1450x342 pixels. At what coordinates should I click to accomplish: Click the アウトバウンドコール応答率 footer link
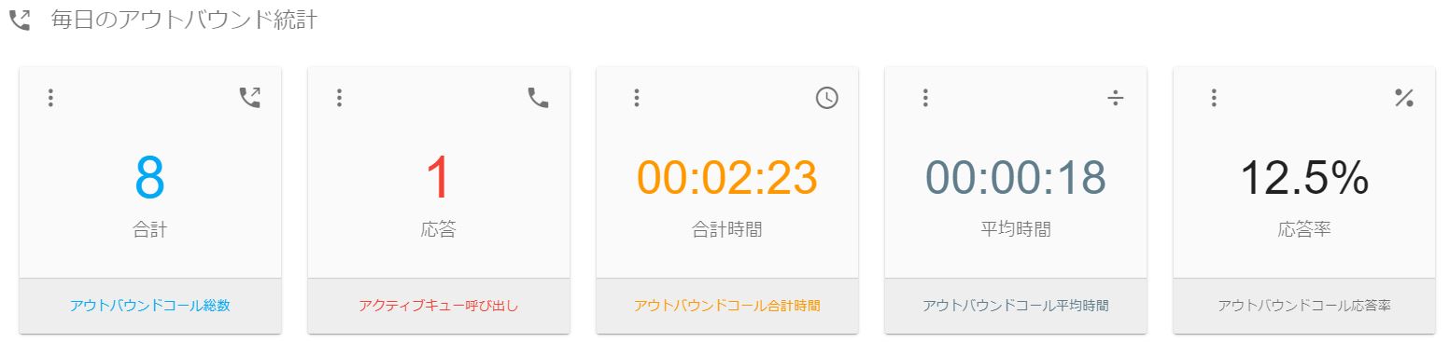tap(1303, 306)
